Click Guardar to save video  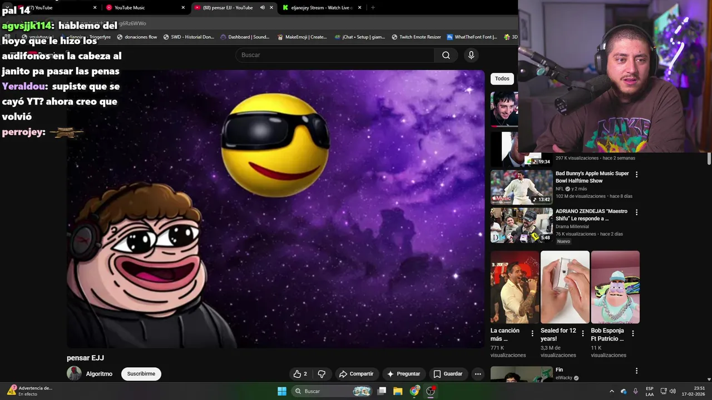click(x=448, y=374)
